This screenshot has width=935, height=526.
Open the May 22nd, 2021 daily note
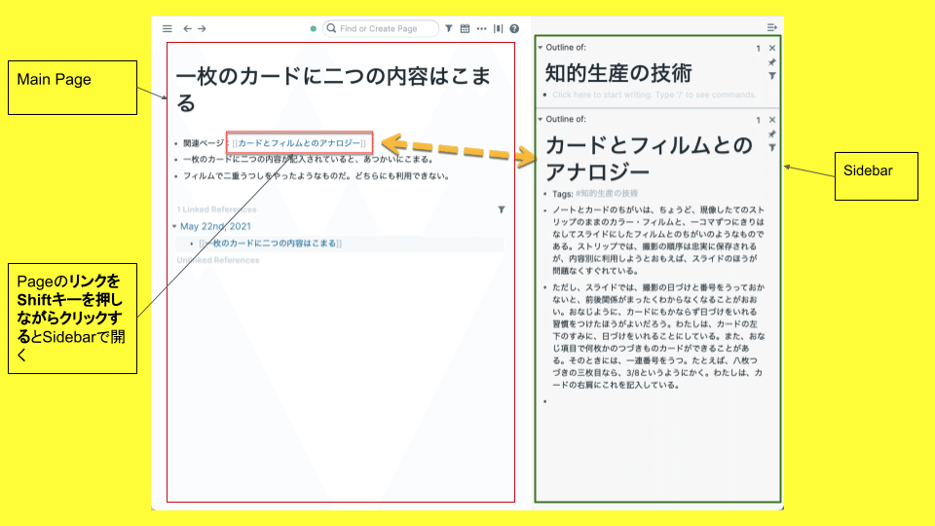tap(215, 226)
